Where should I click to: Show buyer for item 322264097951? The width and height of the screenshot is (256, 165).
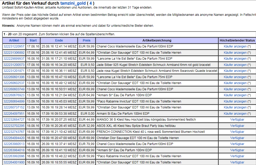[235, 114]
